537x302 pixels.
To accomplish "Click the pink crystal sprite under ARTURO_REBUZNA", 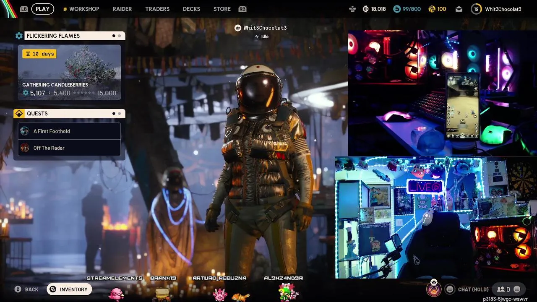I will pyautogui.click(x=220, y=295).
